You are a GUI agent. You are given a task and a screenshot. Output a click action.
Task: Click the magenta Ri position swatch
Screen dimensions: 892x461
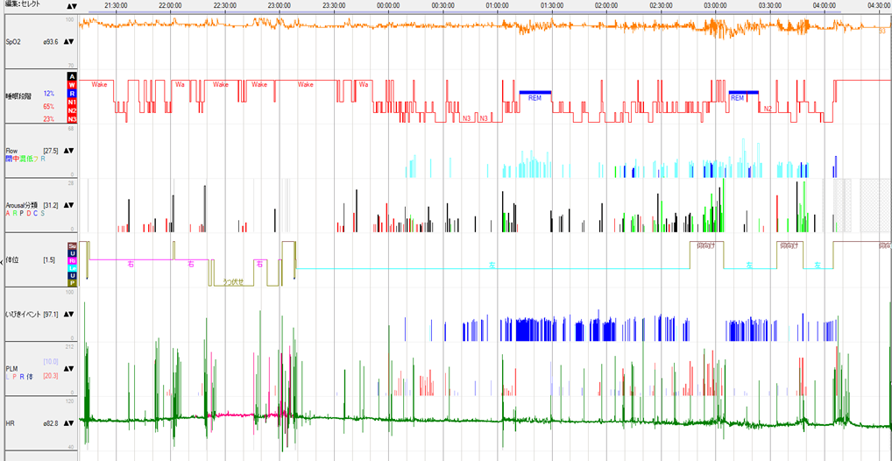[x=73, y=261]
